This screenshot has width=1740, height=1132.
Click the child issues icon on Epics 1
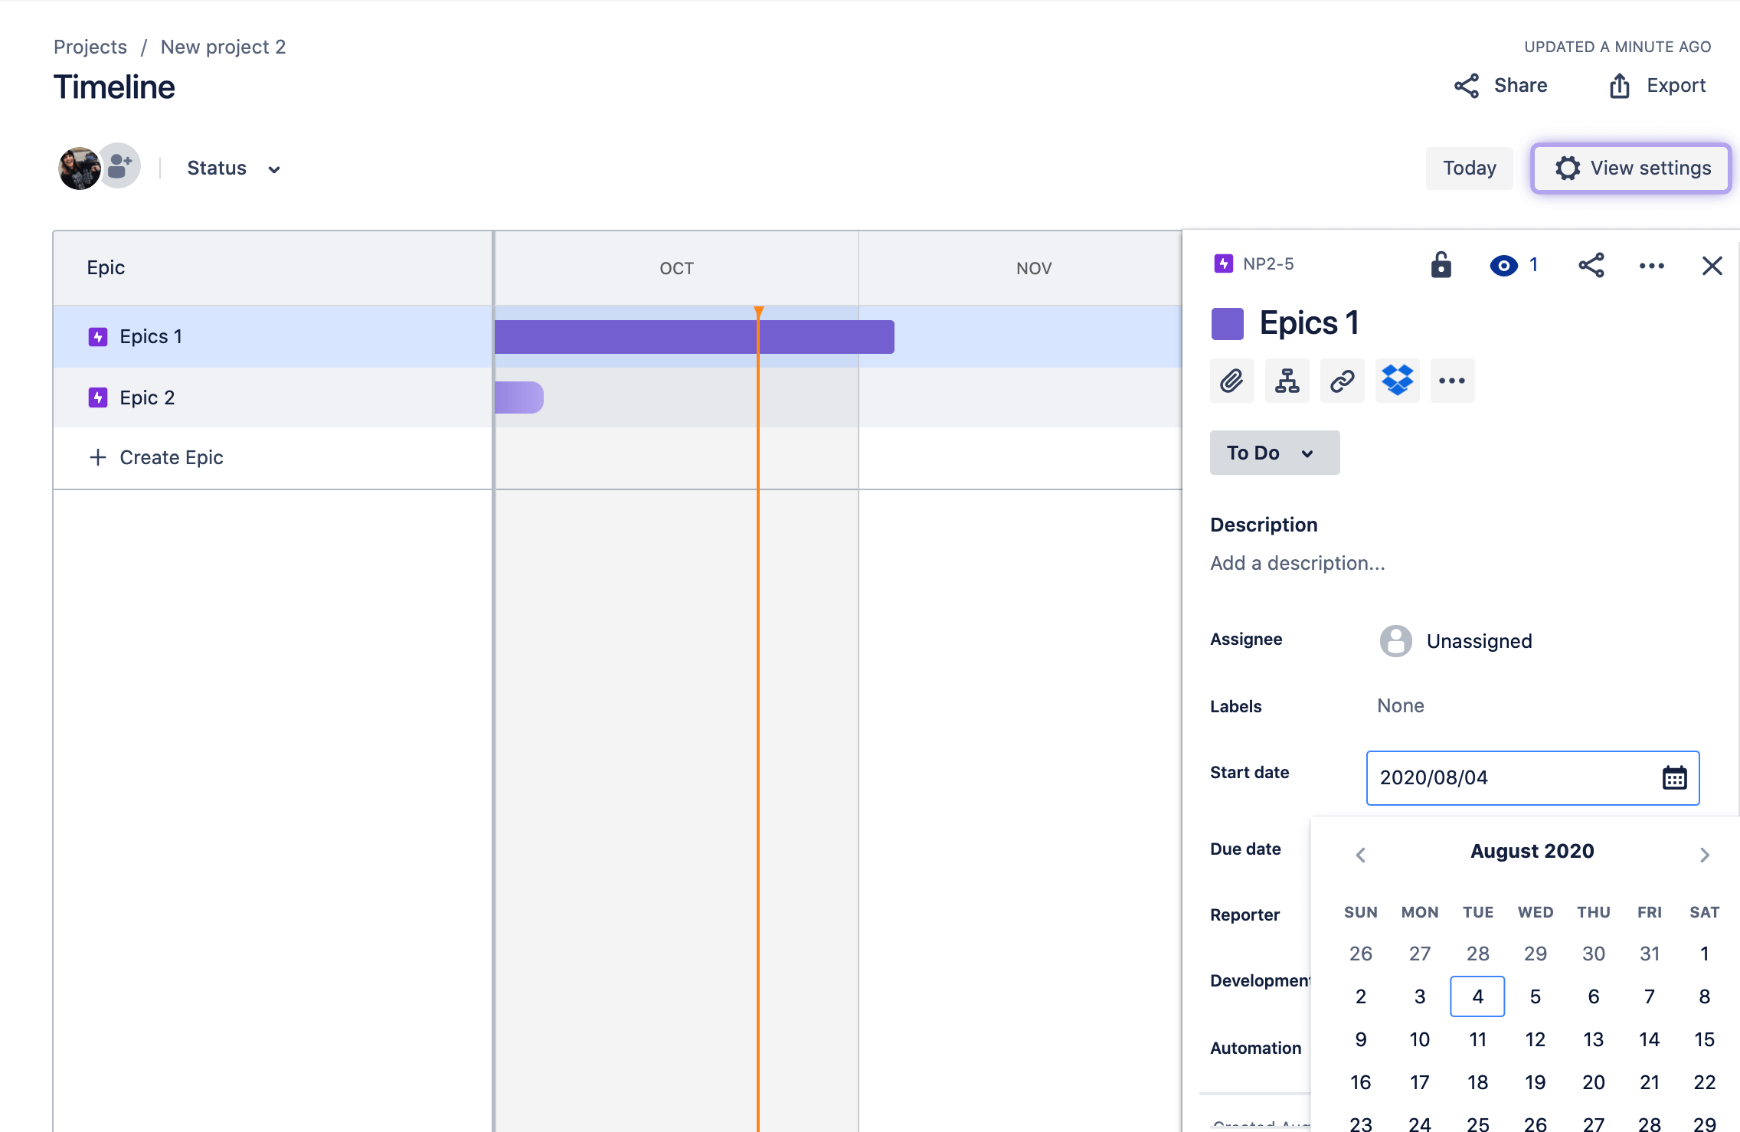tap(1287, 381)
